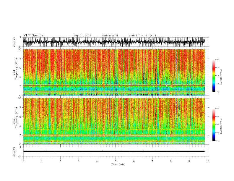
Task: Click the "station=ATH" header text
Action: point(110,35)
